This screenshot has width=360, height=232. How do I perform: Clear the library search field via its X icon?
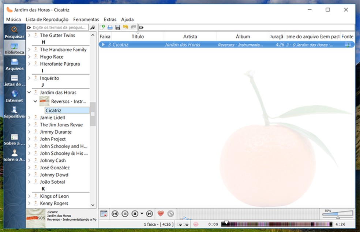tap(29, 27)
